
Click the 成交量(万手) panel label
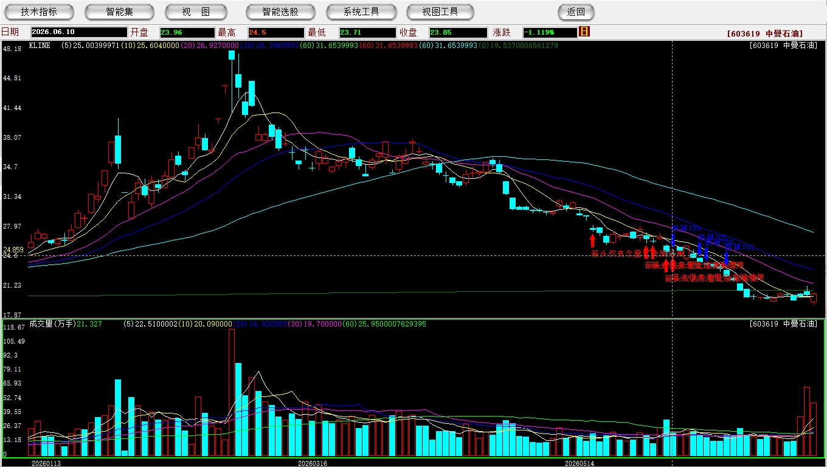[52, 324]
